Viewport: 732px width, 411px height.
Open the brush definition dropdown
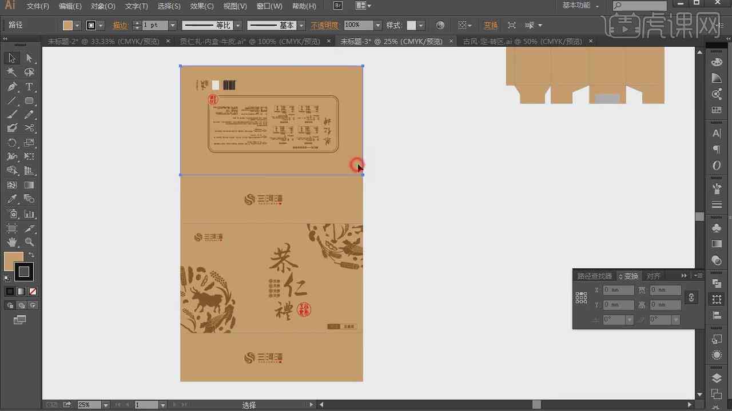pos(301,25)
